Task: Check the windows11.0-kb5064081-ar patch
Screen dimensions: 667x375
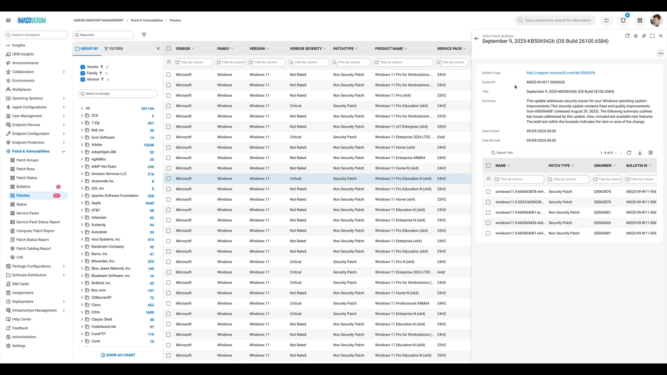Action: [x=488, y=212]
